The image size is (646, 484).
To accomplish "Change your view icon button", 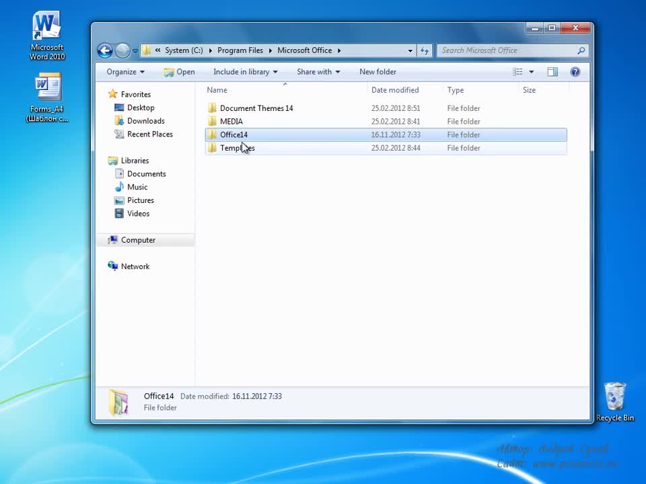I will pyautogui.click(x=517, y=72).
